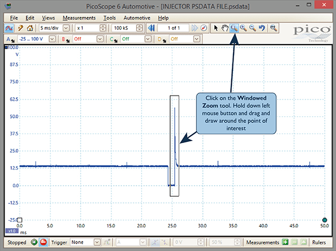Click the advanced trigger icon
336x251 pixels.
click(x=107, y=242)
